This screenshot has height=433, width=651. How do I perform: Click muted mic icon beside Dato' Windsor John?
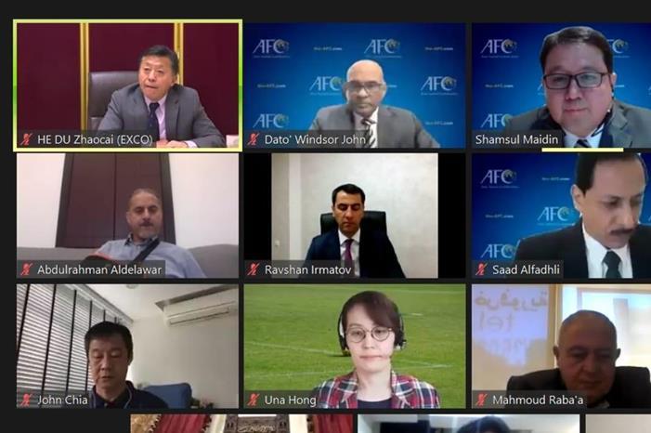point(254,139)
